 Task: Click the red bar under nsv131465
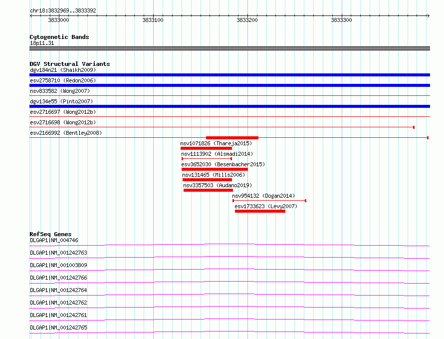pos(207,180)
